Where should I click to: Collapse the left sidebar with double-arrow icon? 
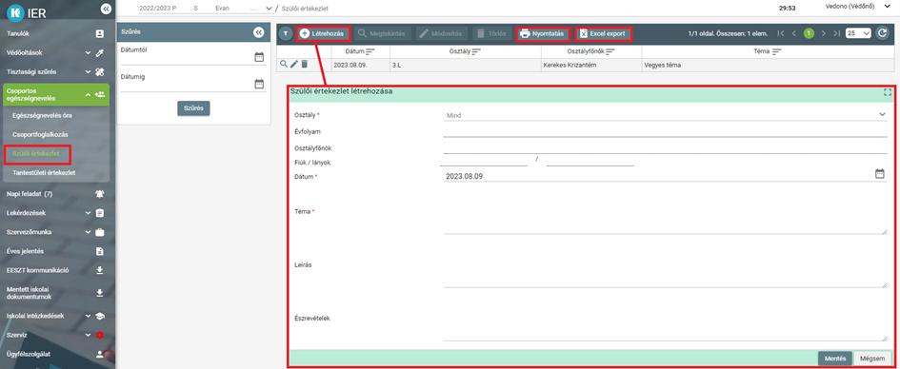tap(105, 9)
